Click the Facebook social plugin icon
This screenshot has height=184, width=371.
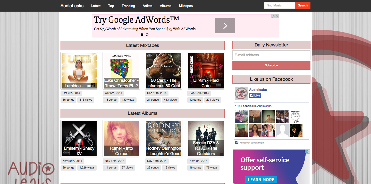tap(237, 142)
